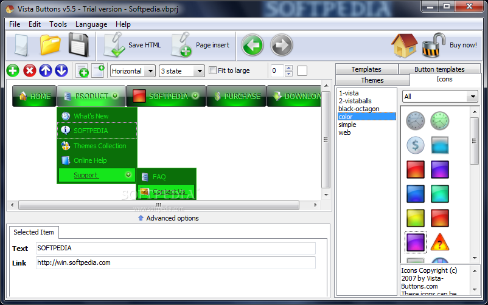This screenshot has width=488, height=305.
Task: Switch to the Templates tab
Action: tap(366, 69)
